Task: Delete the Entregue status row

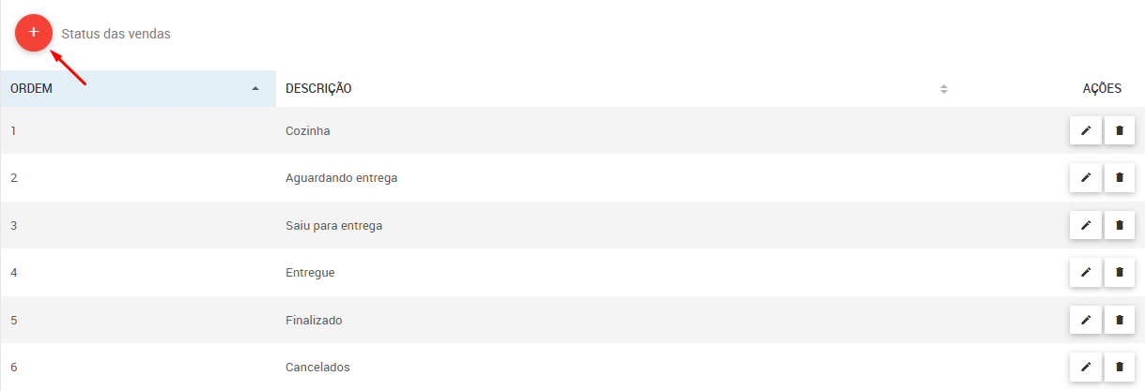Action: (1120, 272)
